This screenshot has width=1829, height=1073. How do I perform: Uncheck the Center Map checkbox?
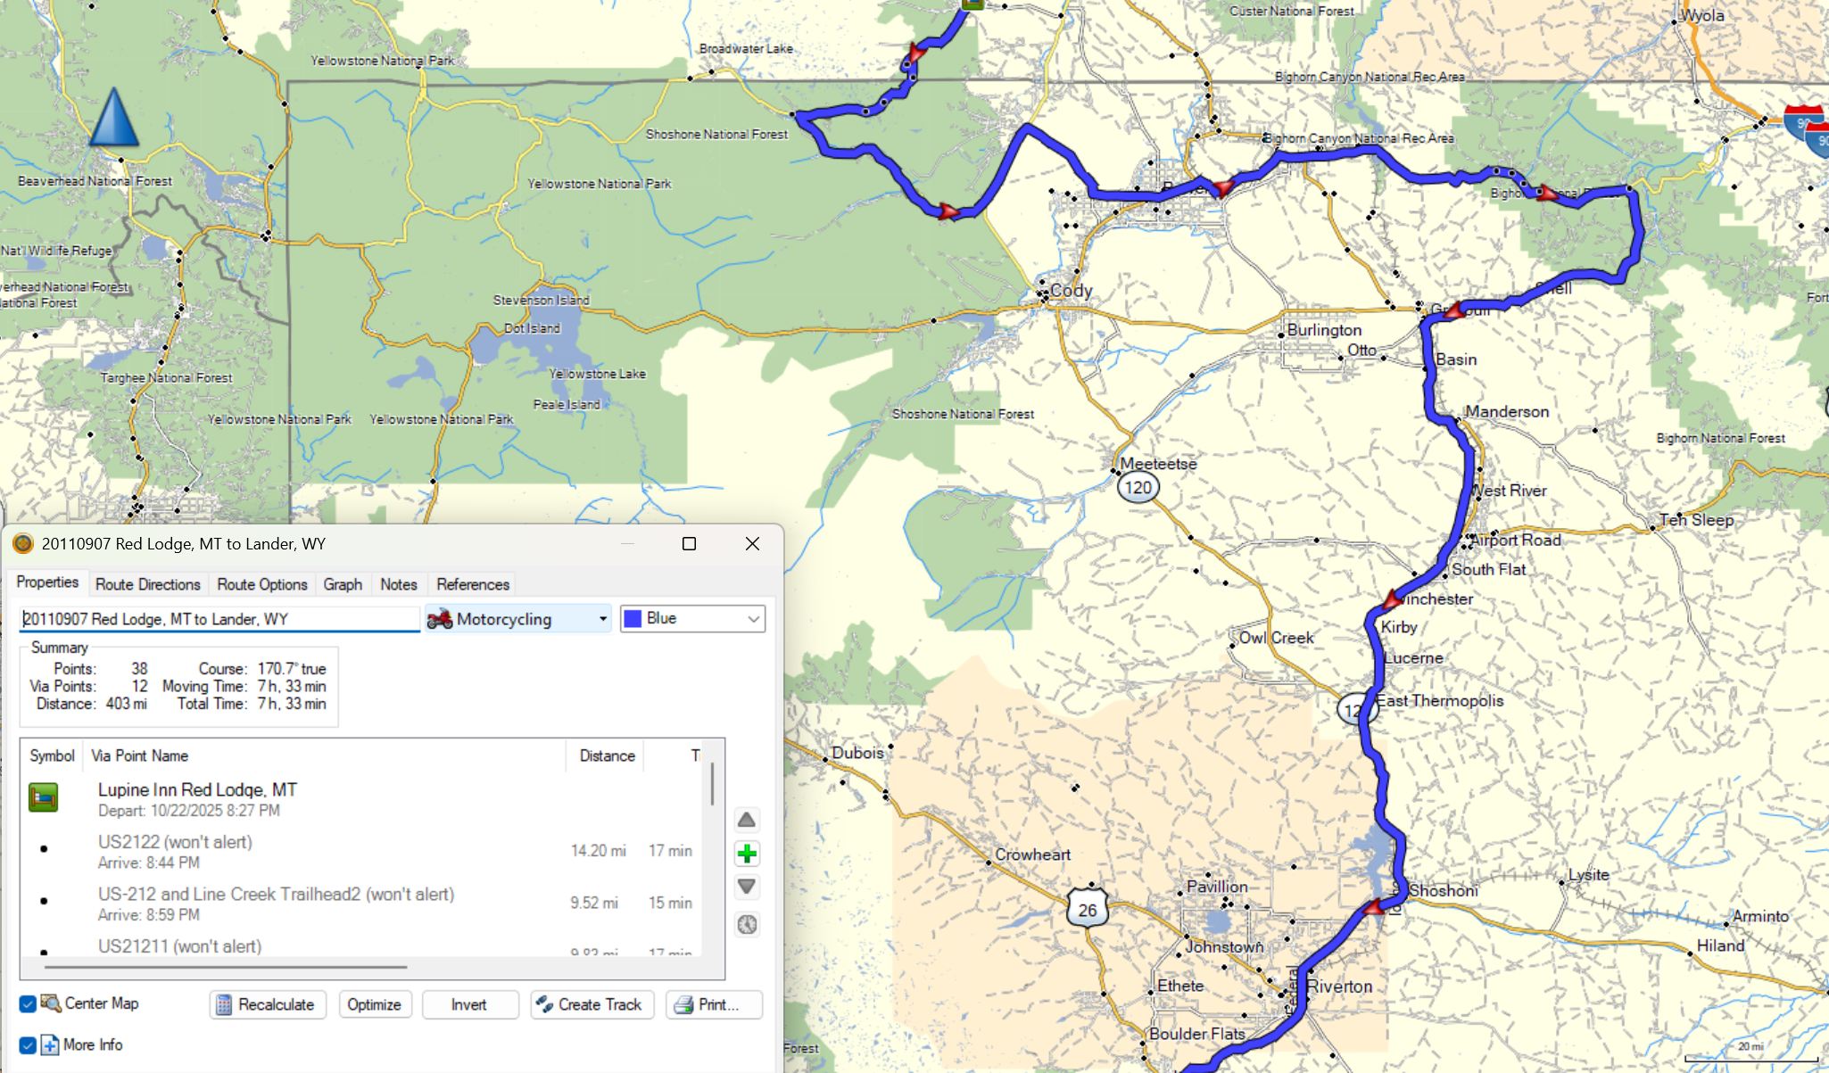click(x=28, y=1004)
